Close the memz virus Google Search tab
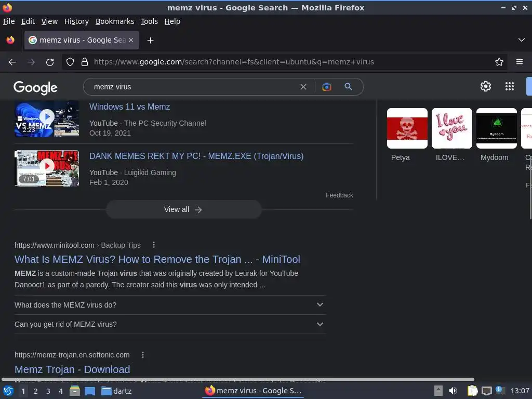 131,40
